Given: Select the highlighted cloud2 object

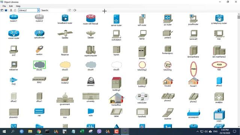Looking at the screenshot, I should point(39,64).
